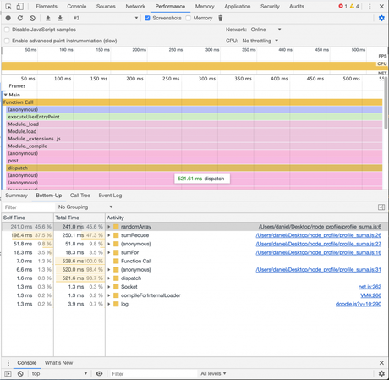Switch to the Event Log tab

[110, 196]
